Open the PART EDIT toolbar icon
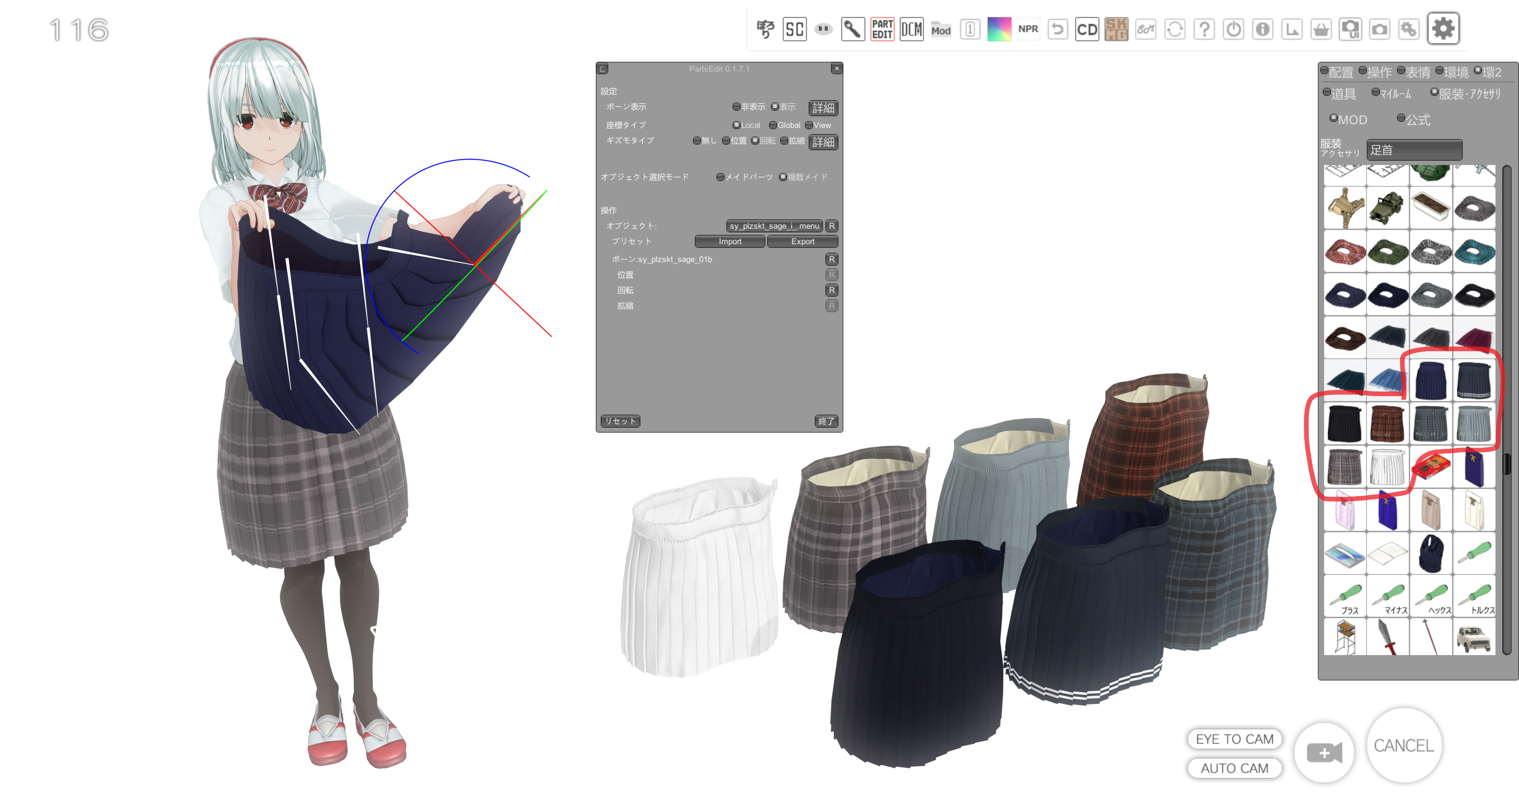 pyautogui.click(x=882, y=29)
